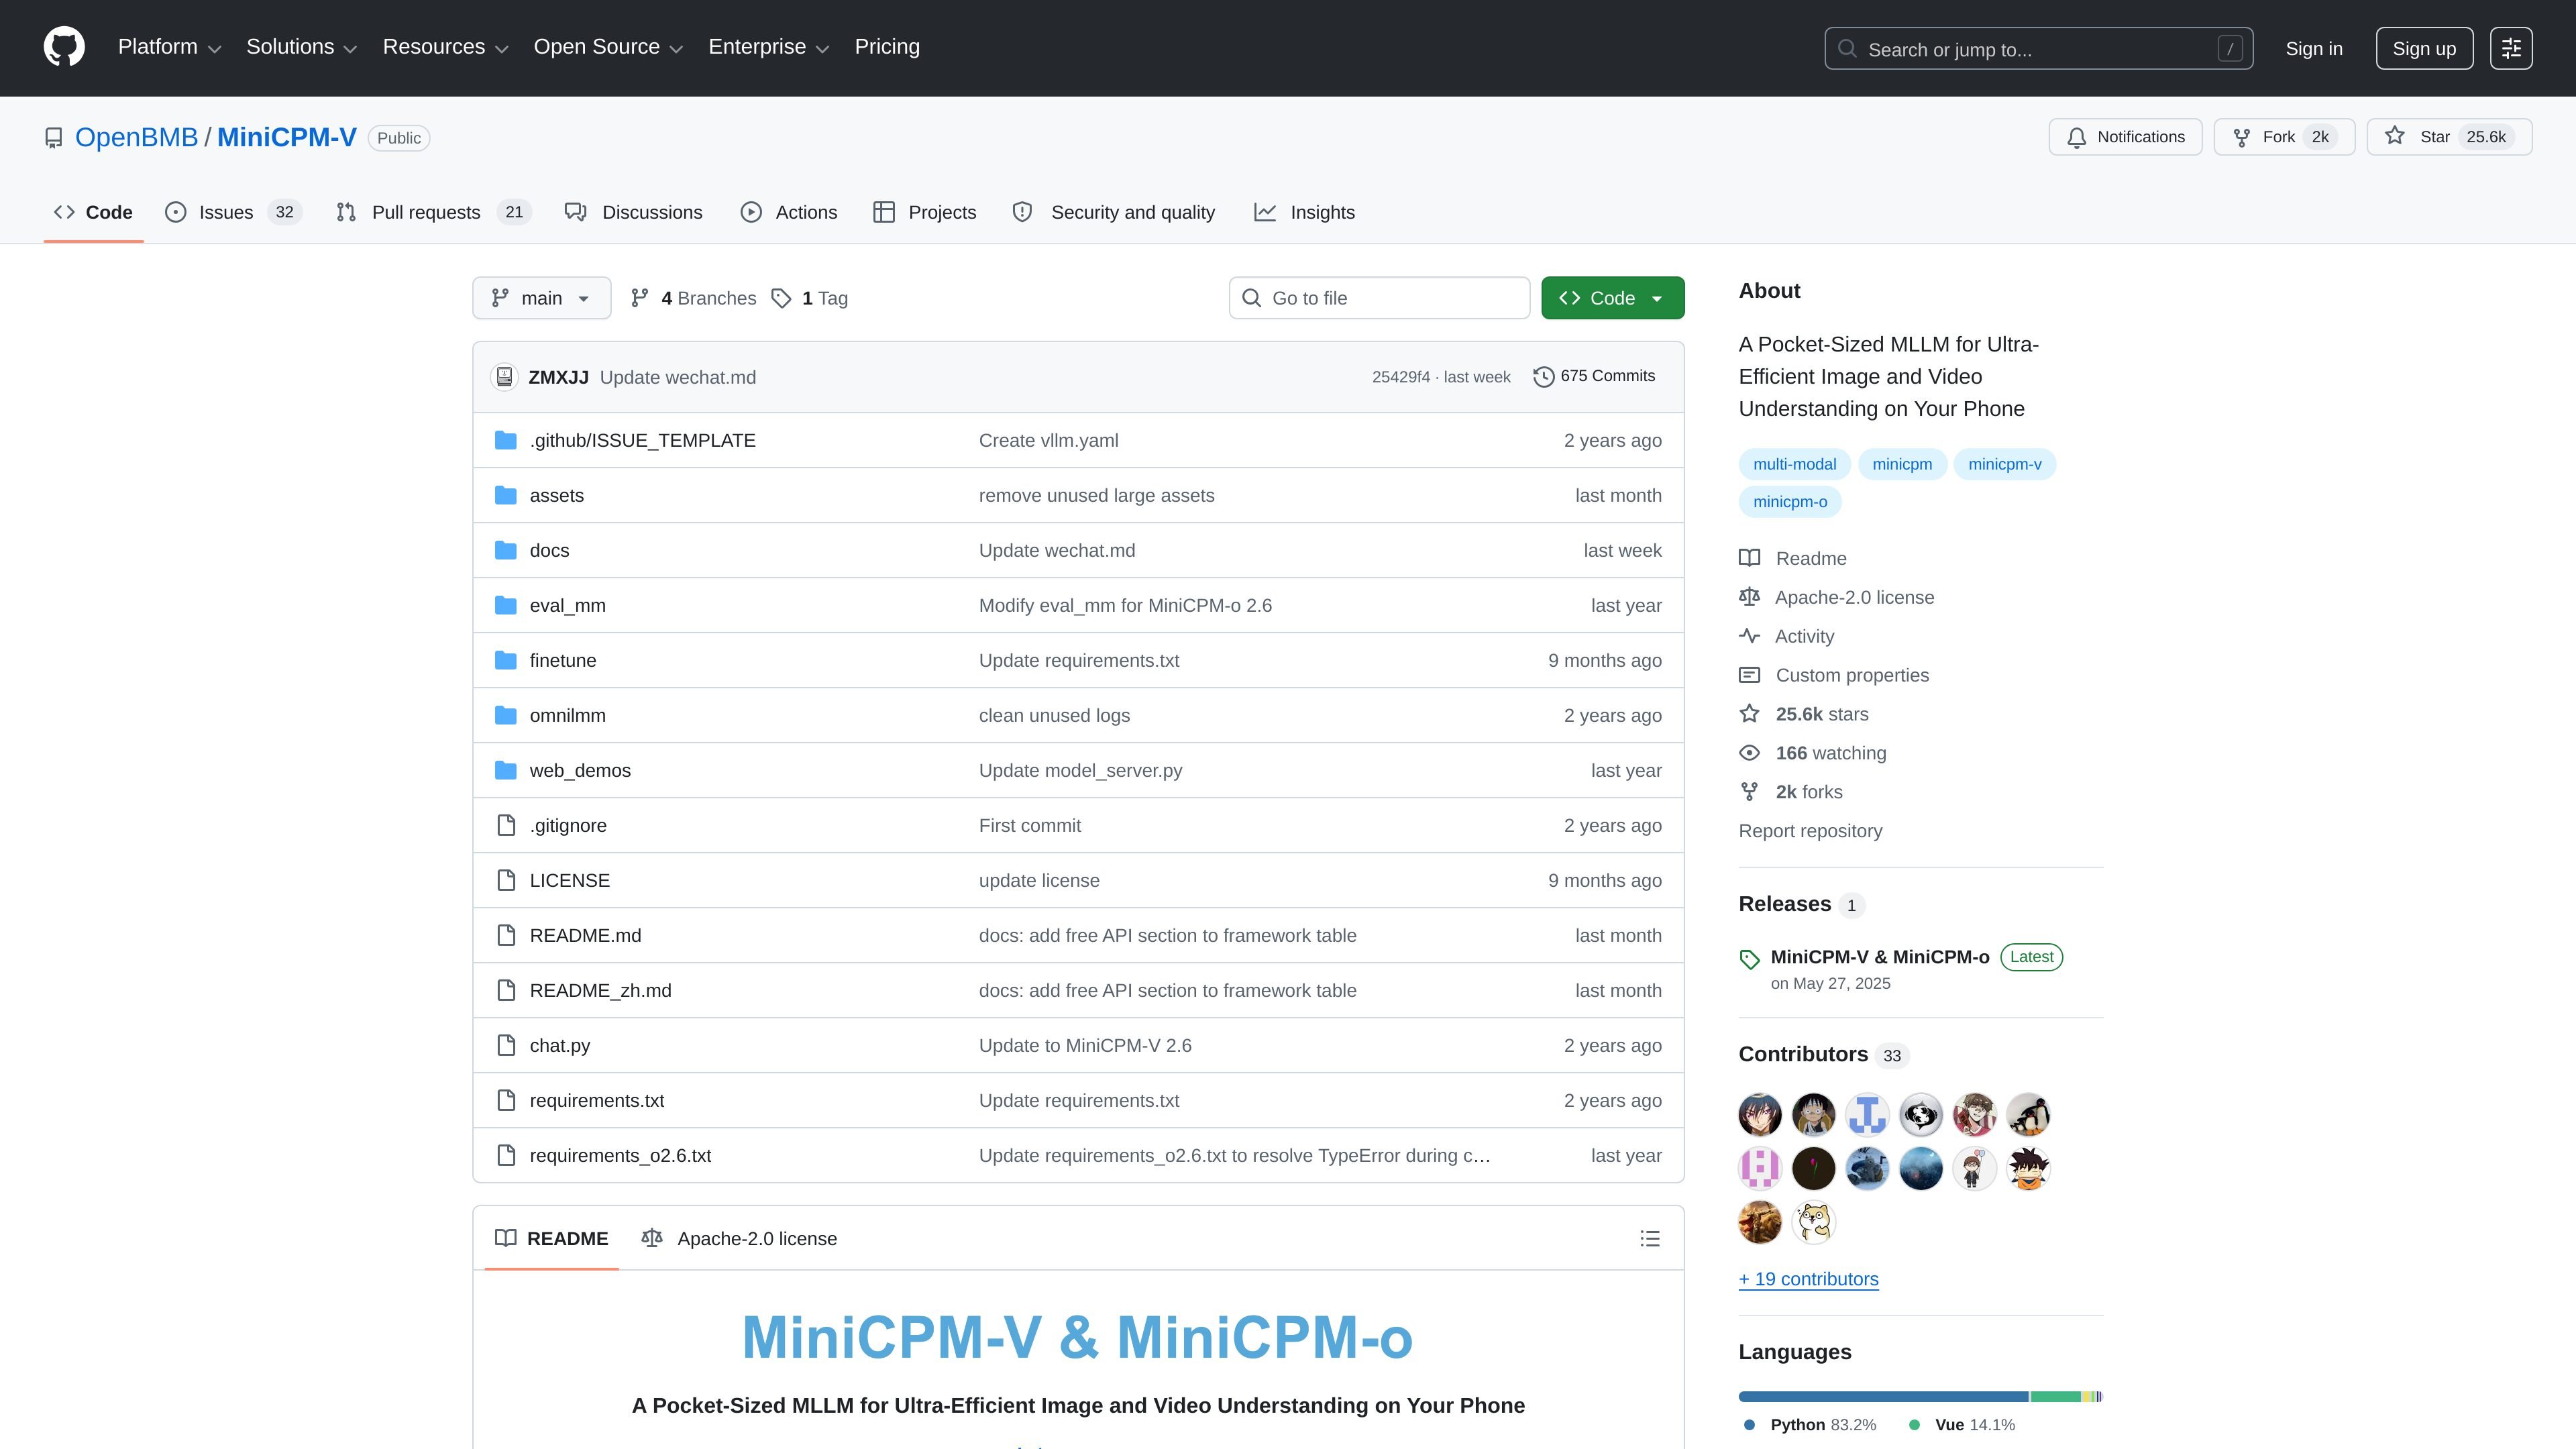Open the main branch selector dropdown
2576x1449 pixels.
(x=541, y=298)
